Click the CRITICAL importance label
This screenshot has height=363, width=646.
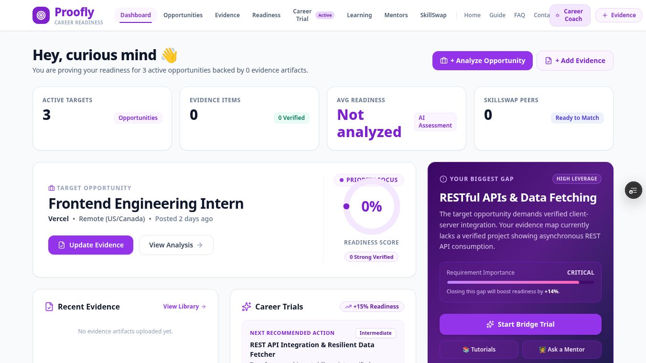click(581, 273)
